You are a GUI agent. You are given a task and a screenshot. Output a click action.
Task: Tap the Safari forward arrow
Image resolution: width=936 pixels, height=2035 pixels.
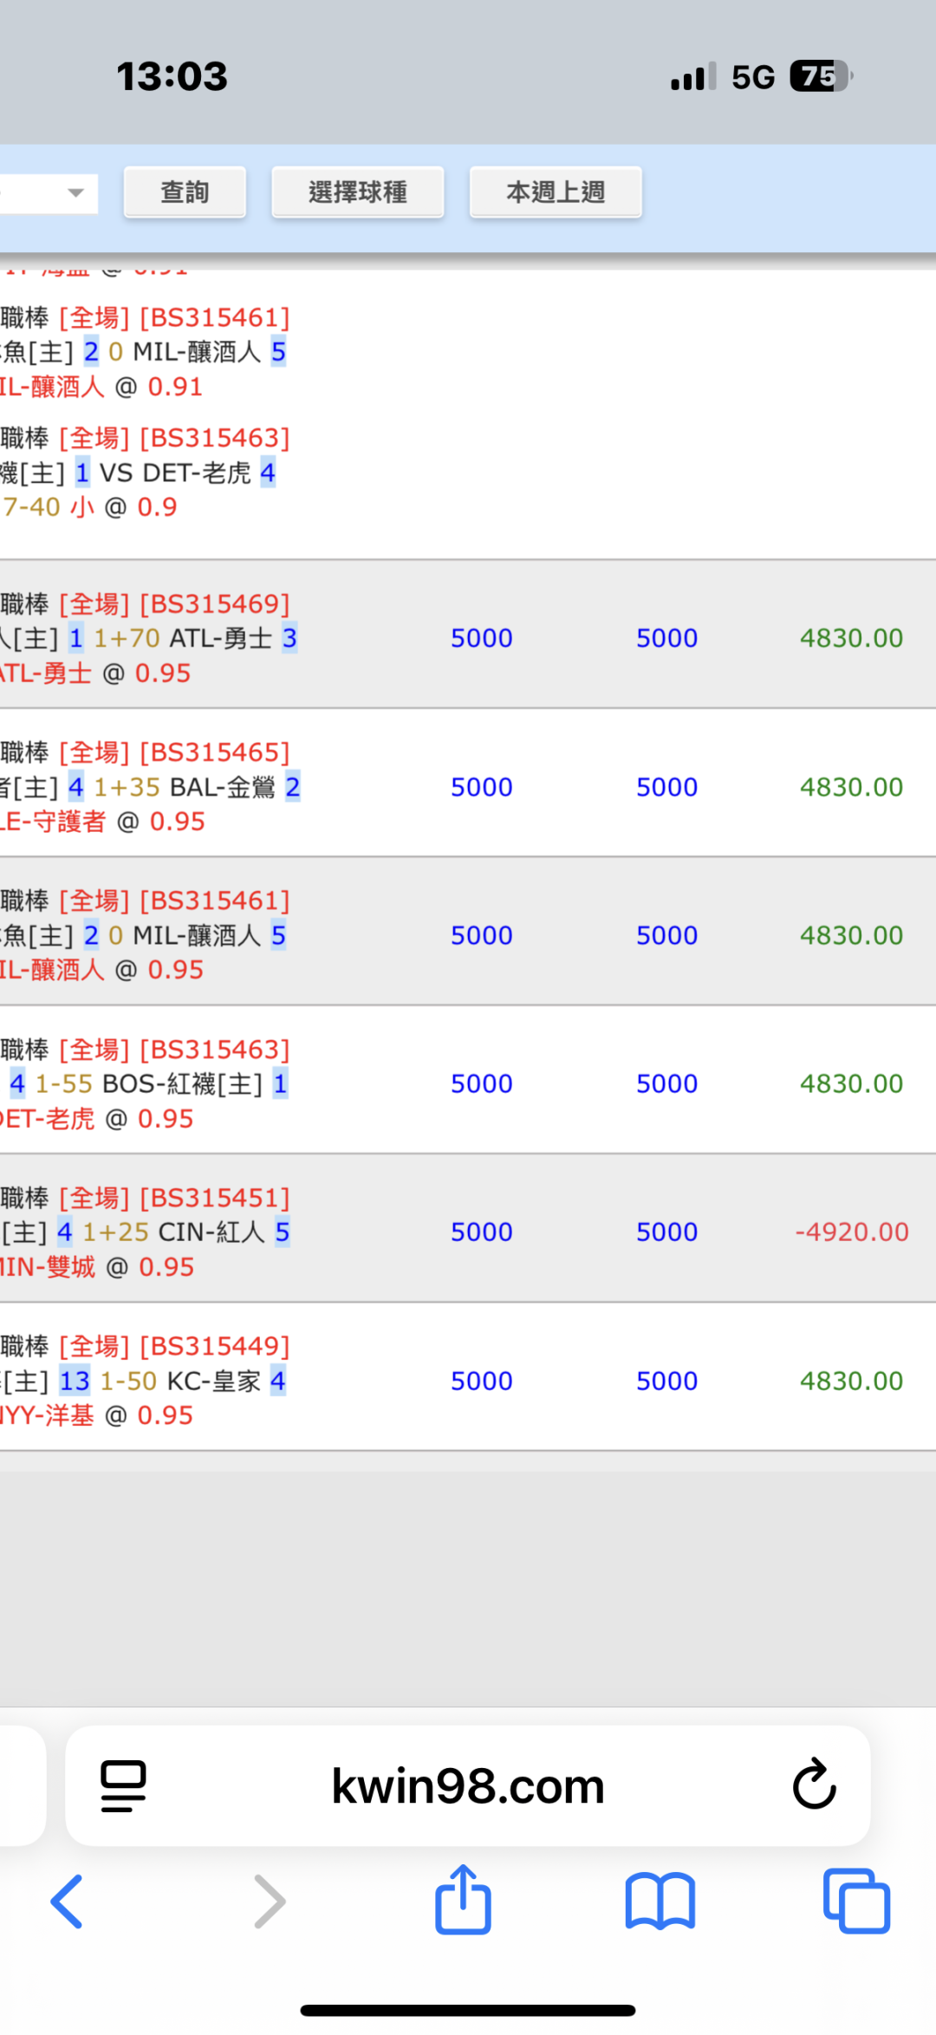pyautogui.click(x=270, y=1902)
